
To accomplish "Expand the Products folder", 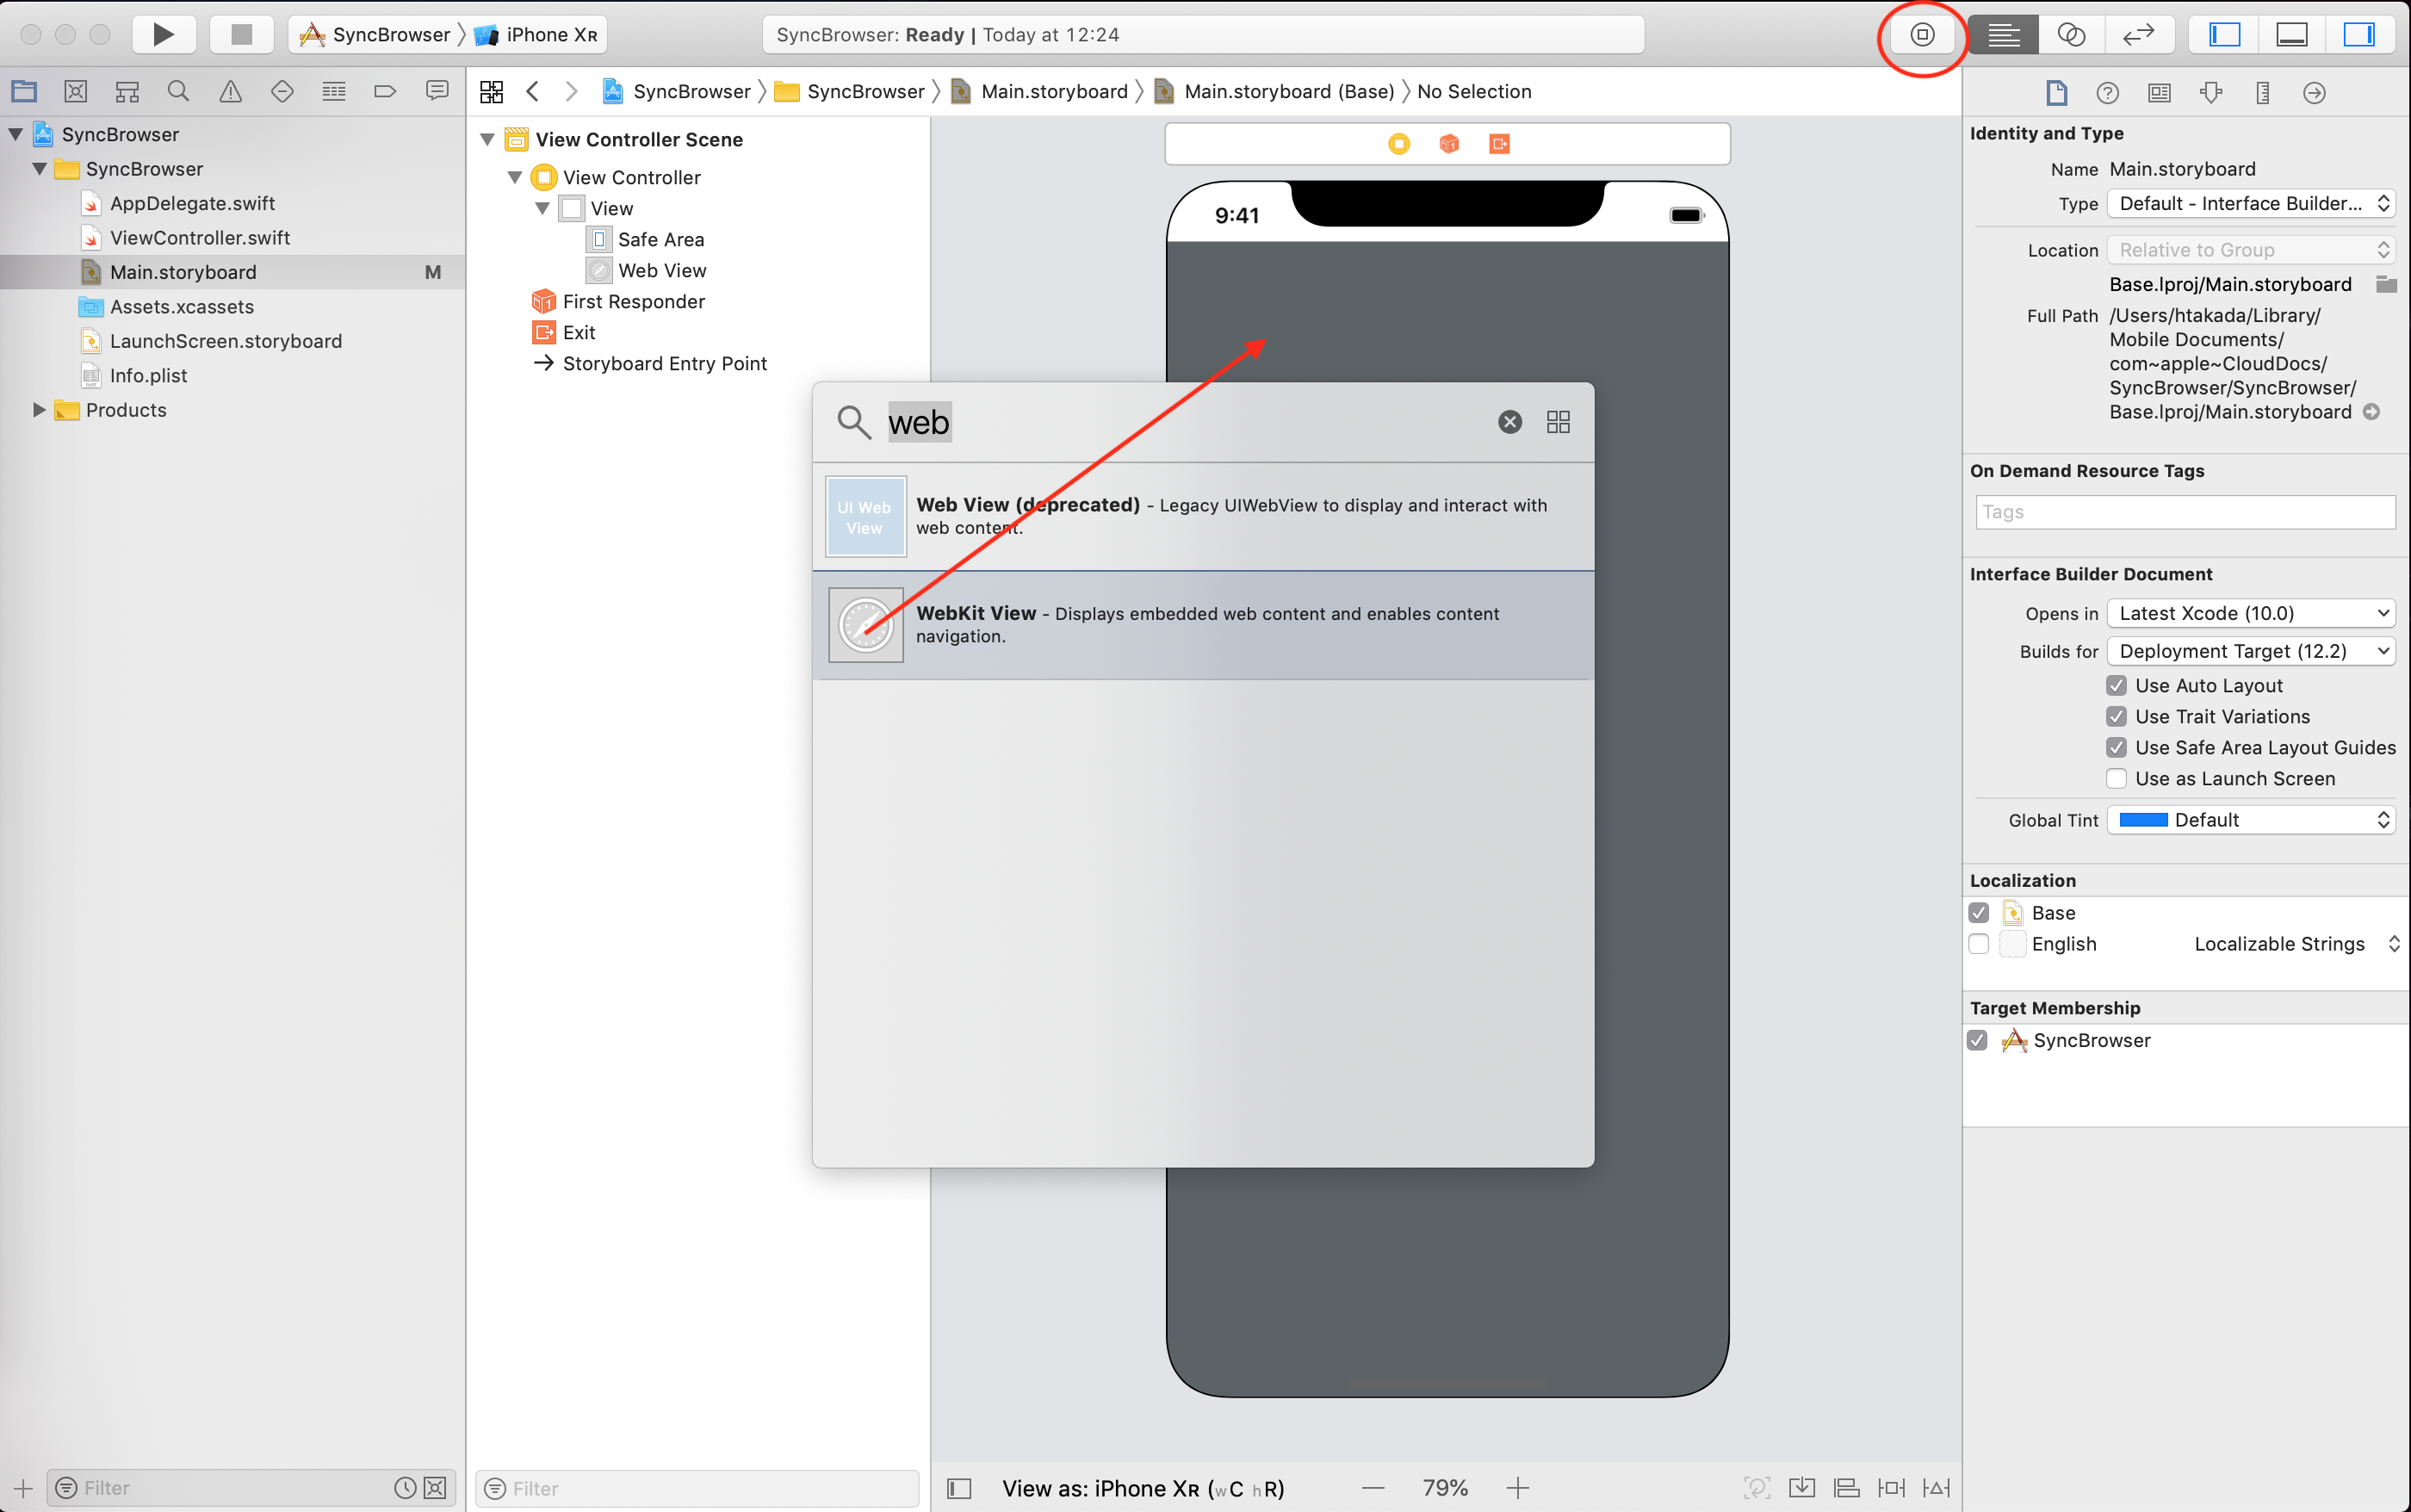I will 40,409.
